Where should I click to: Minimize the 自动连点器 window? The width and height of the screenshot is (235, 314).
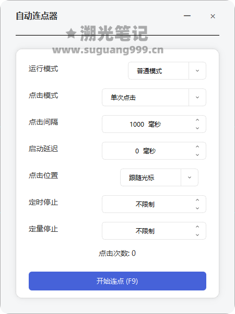187,16
